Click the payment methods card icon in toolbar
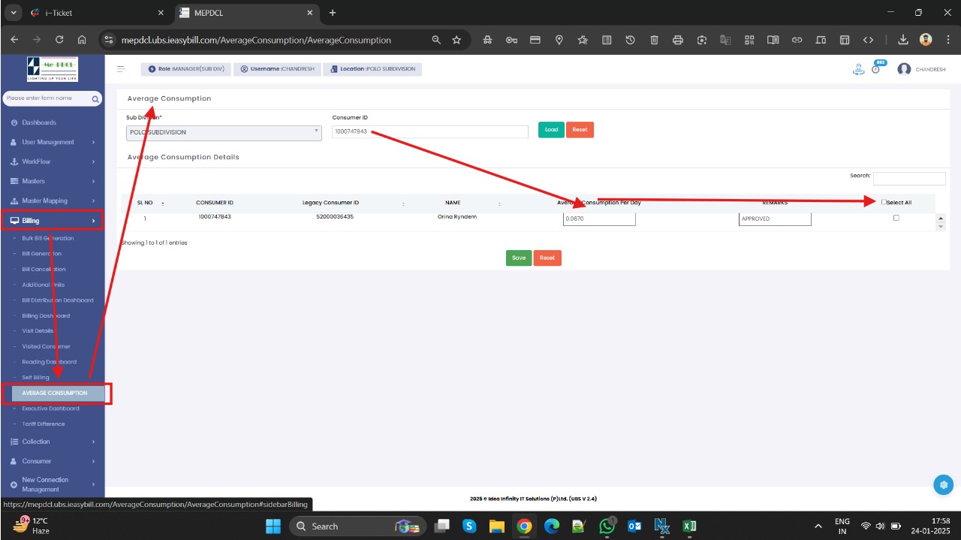The height and width of the screenshot is (540, 961). (x=535, y=40)
